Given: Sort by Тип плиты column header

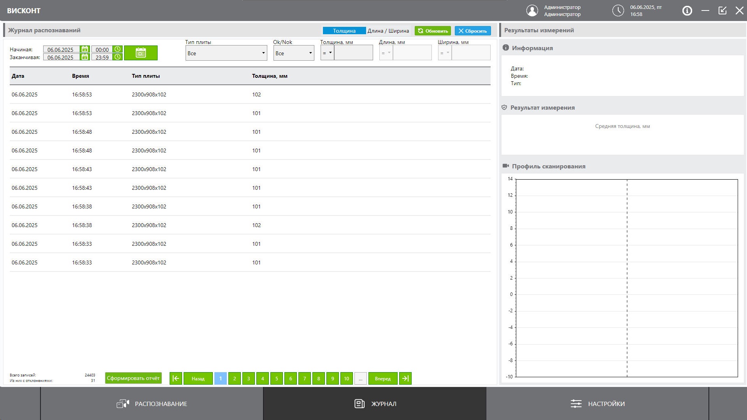Looking at the screenshot, I should [x=146, y=76].
